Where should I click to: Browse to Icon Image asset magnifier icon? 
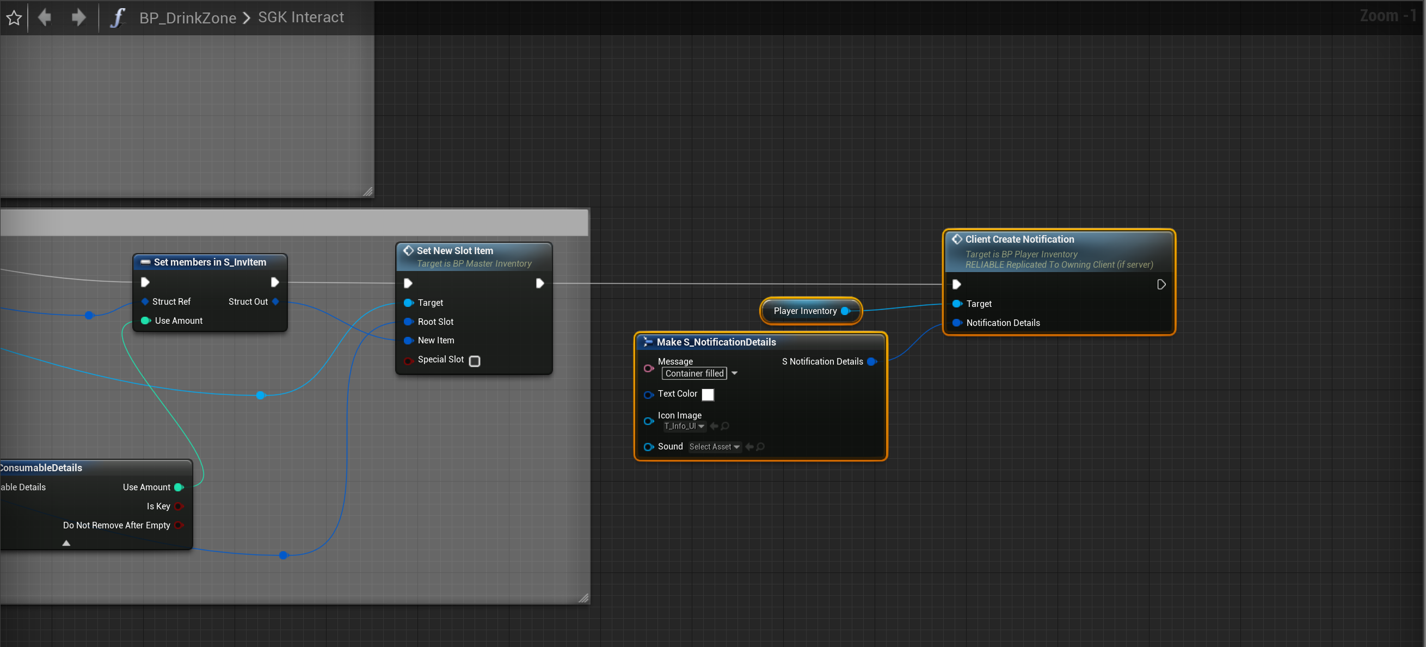[x=725, y=426]
